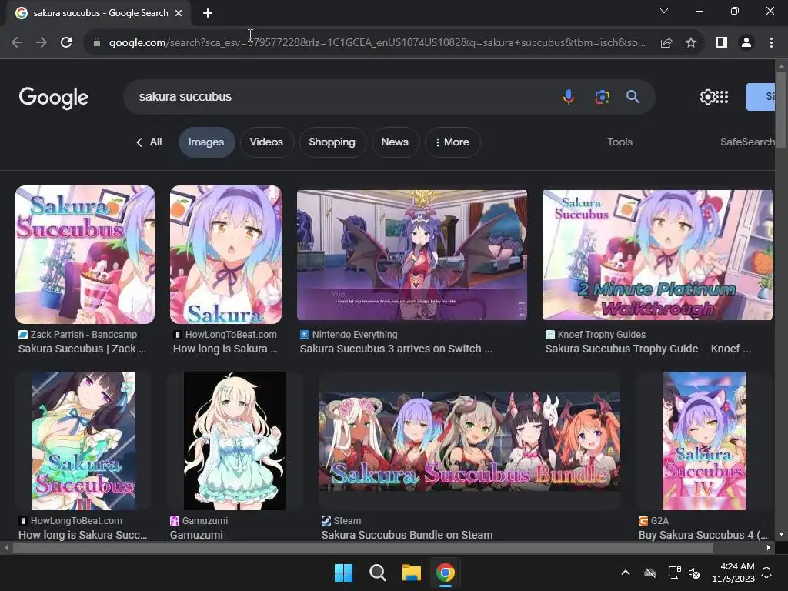Viewport: 788px width, 591px height.
Task: Reload the page with the refresh icon
Action: (66, 43)
